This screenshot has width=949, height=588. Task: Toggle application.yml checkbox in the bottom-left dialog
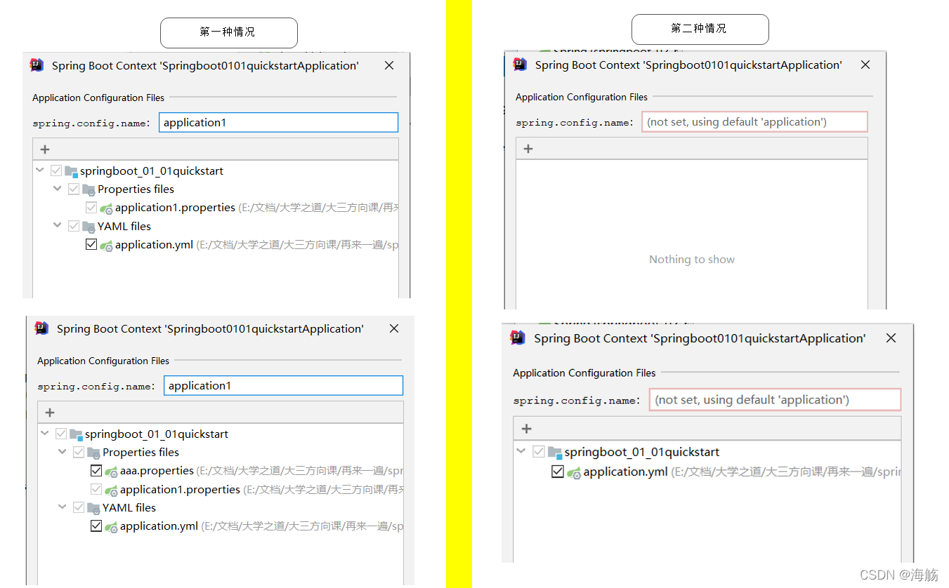point(96,526)
